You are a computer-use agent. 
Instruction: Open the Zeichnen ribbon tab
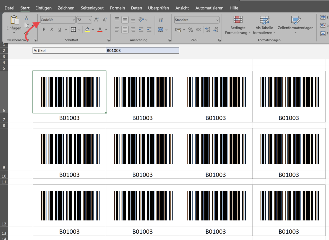pos(66,8)
